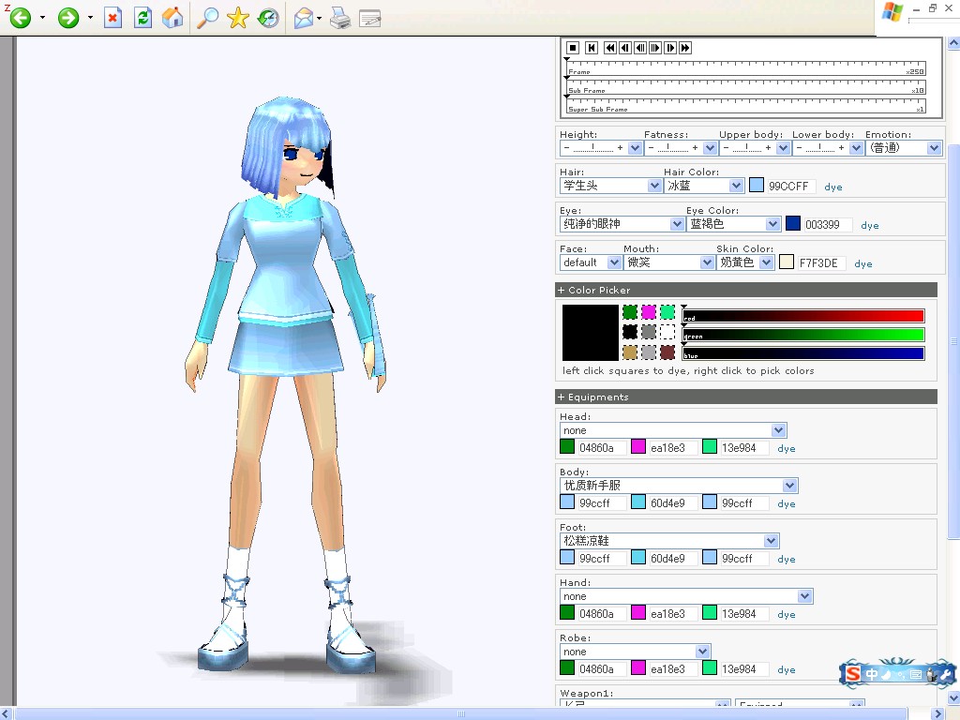
Task: Step forward one frame in animation
Action: point(670,48)
